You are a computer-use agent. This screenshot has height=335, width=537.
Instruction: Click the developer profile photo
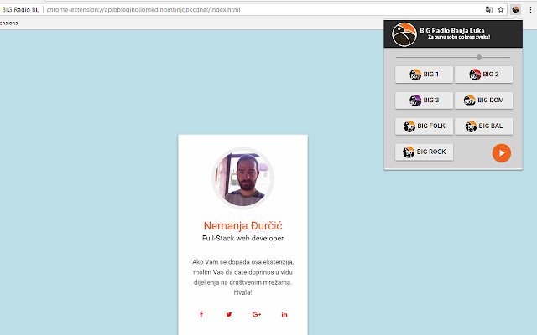pos(242,178)
